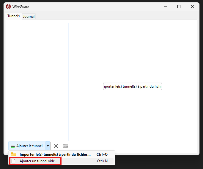Select the Tunnels tab
The width and height of the screenshot is (203, 169).
point(13,16)
